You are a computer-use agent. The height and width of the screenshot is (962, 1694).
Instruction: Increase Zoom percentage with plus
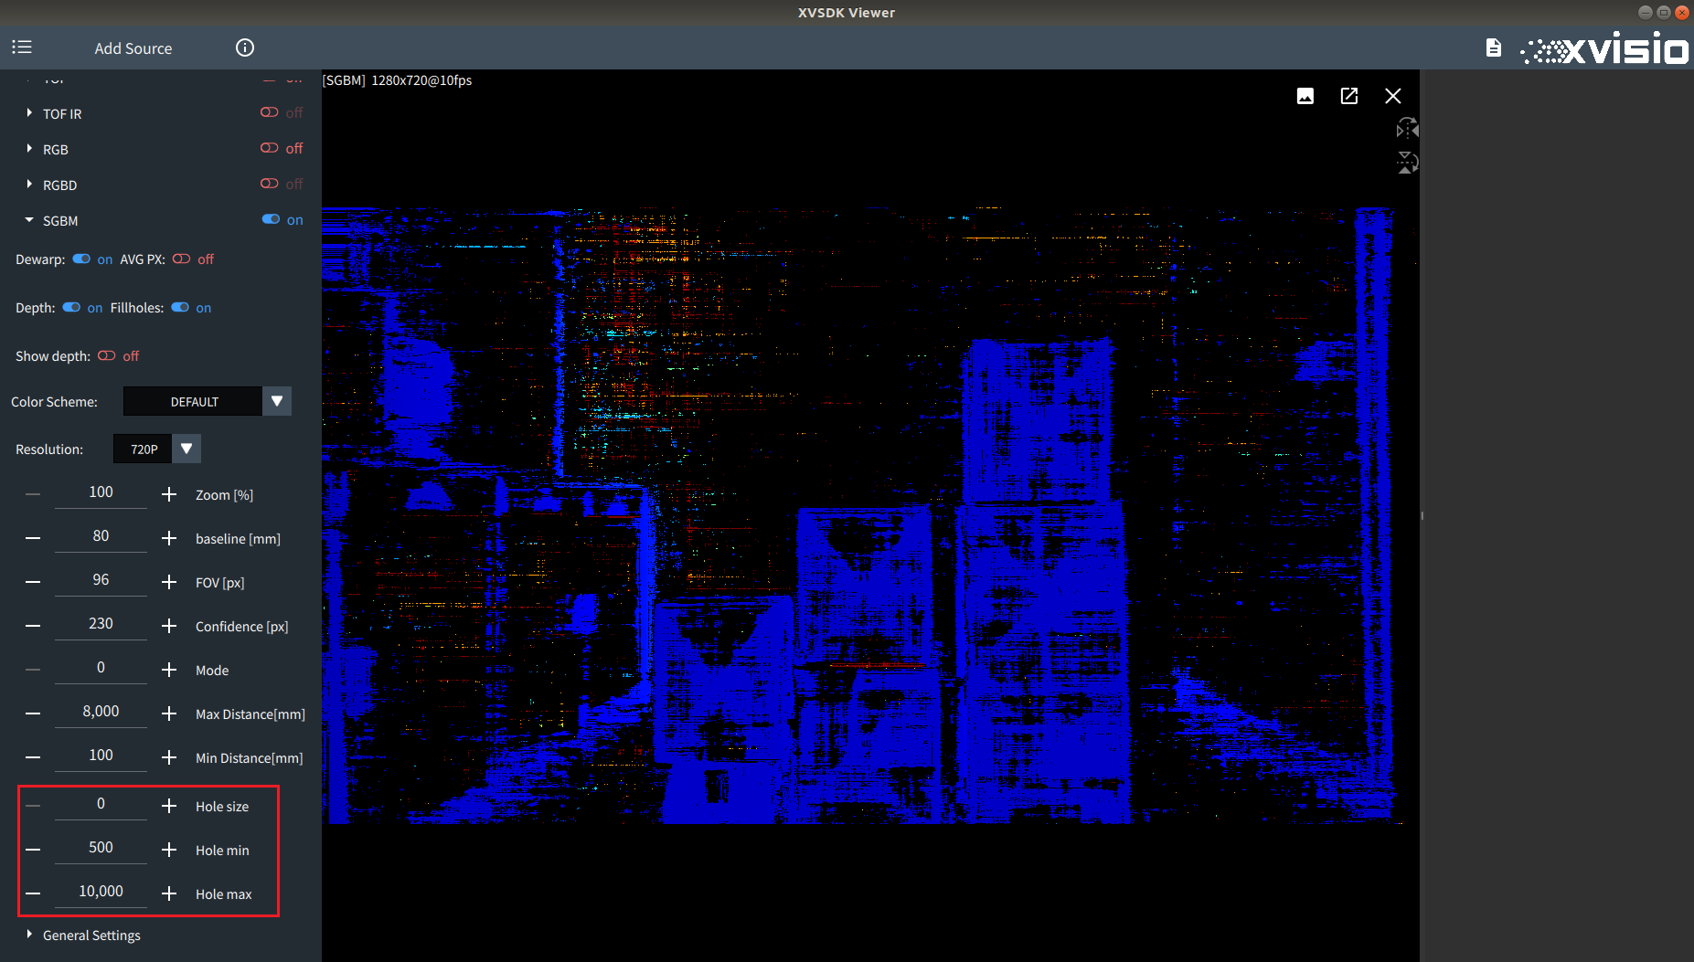[169, 494]
